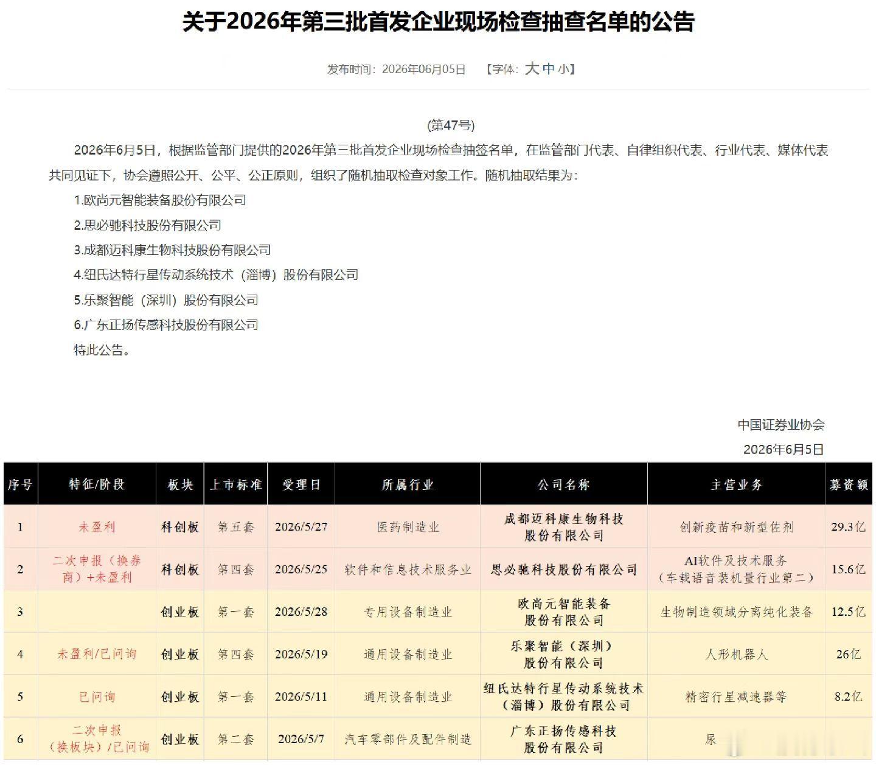This screenshot has height=765, width=876.
Task: Click the 主营业务 column header
Action: pos(736,484)
